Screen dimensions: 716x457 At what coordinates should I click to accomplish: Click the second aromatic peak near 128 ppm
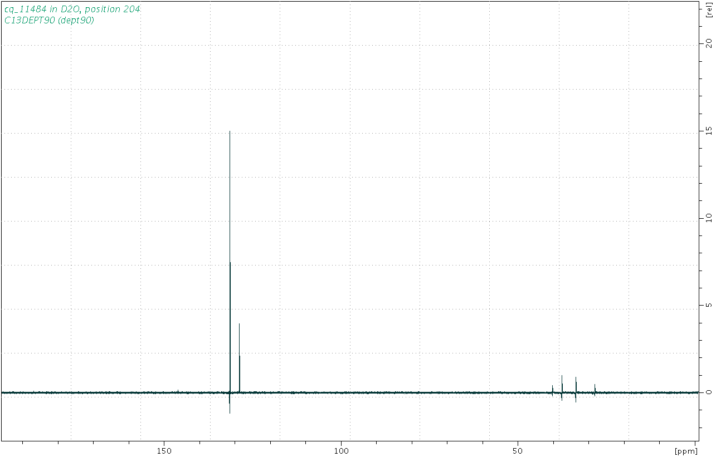(240, 357)
